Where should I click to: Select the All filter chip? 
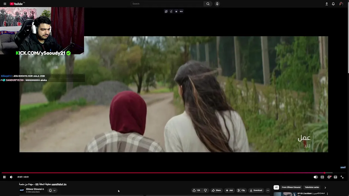pos(276,187)
